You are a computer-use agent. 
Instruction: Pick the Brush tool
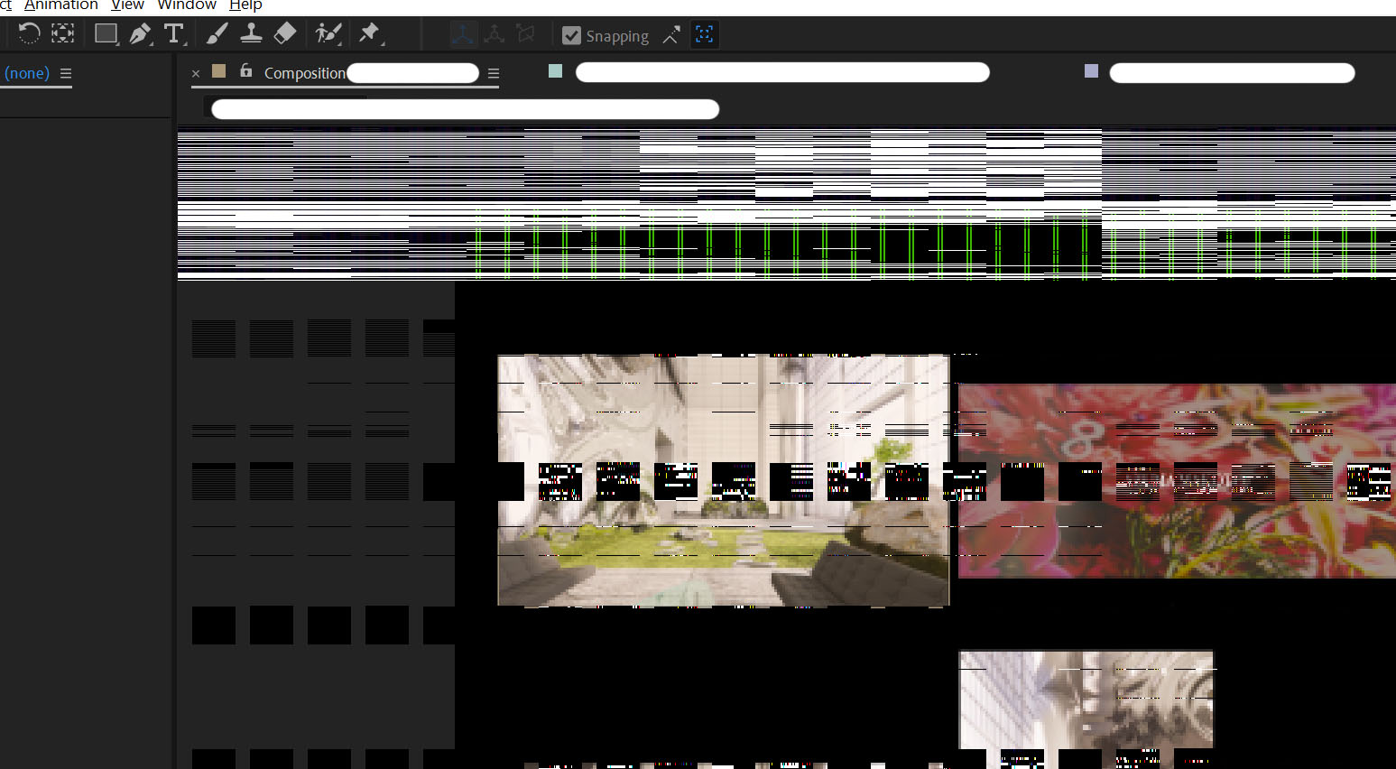217,33
